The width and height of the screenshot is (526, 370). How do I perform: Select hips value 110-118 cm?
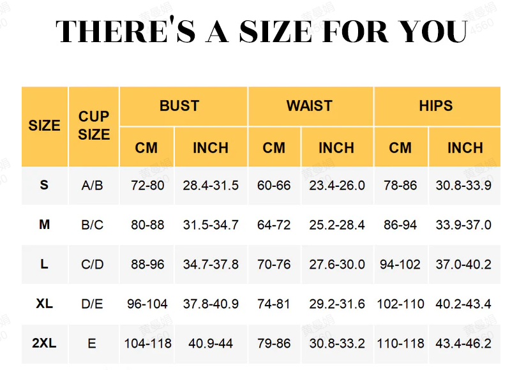pyautogui.click(x=400, y=344)
